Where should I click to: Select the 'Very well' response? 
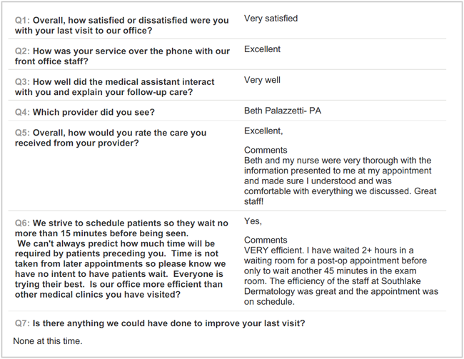coord(262,80)
